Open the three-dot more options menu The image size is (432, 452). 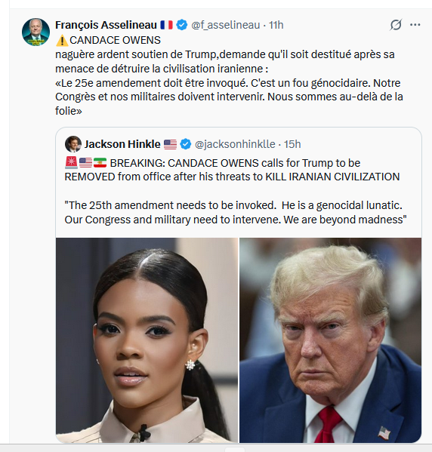(415, 25)
